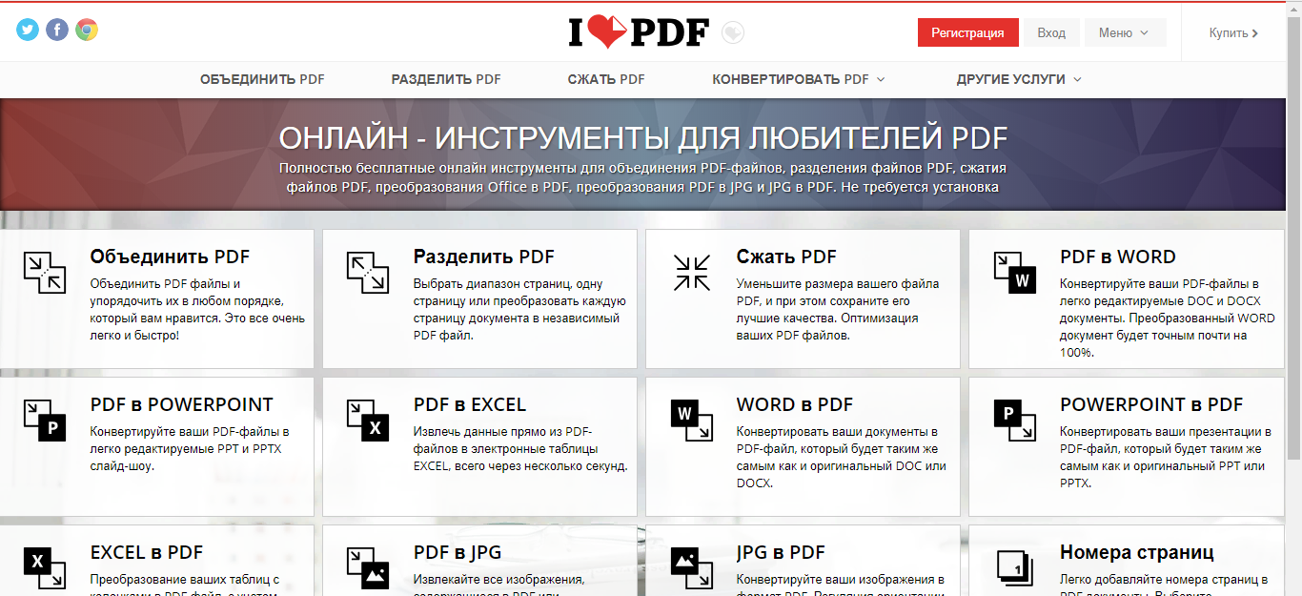Click headline ОНЛАЙН - ИНСТРУМЕНТЫ ДЛЯ ЛЮБИТЕЛЕЙ PDF
Viewport: 1302px width, 596px height.
643,137
